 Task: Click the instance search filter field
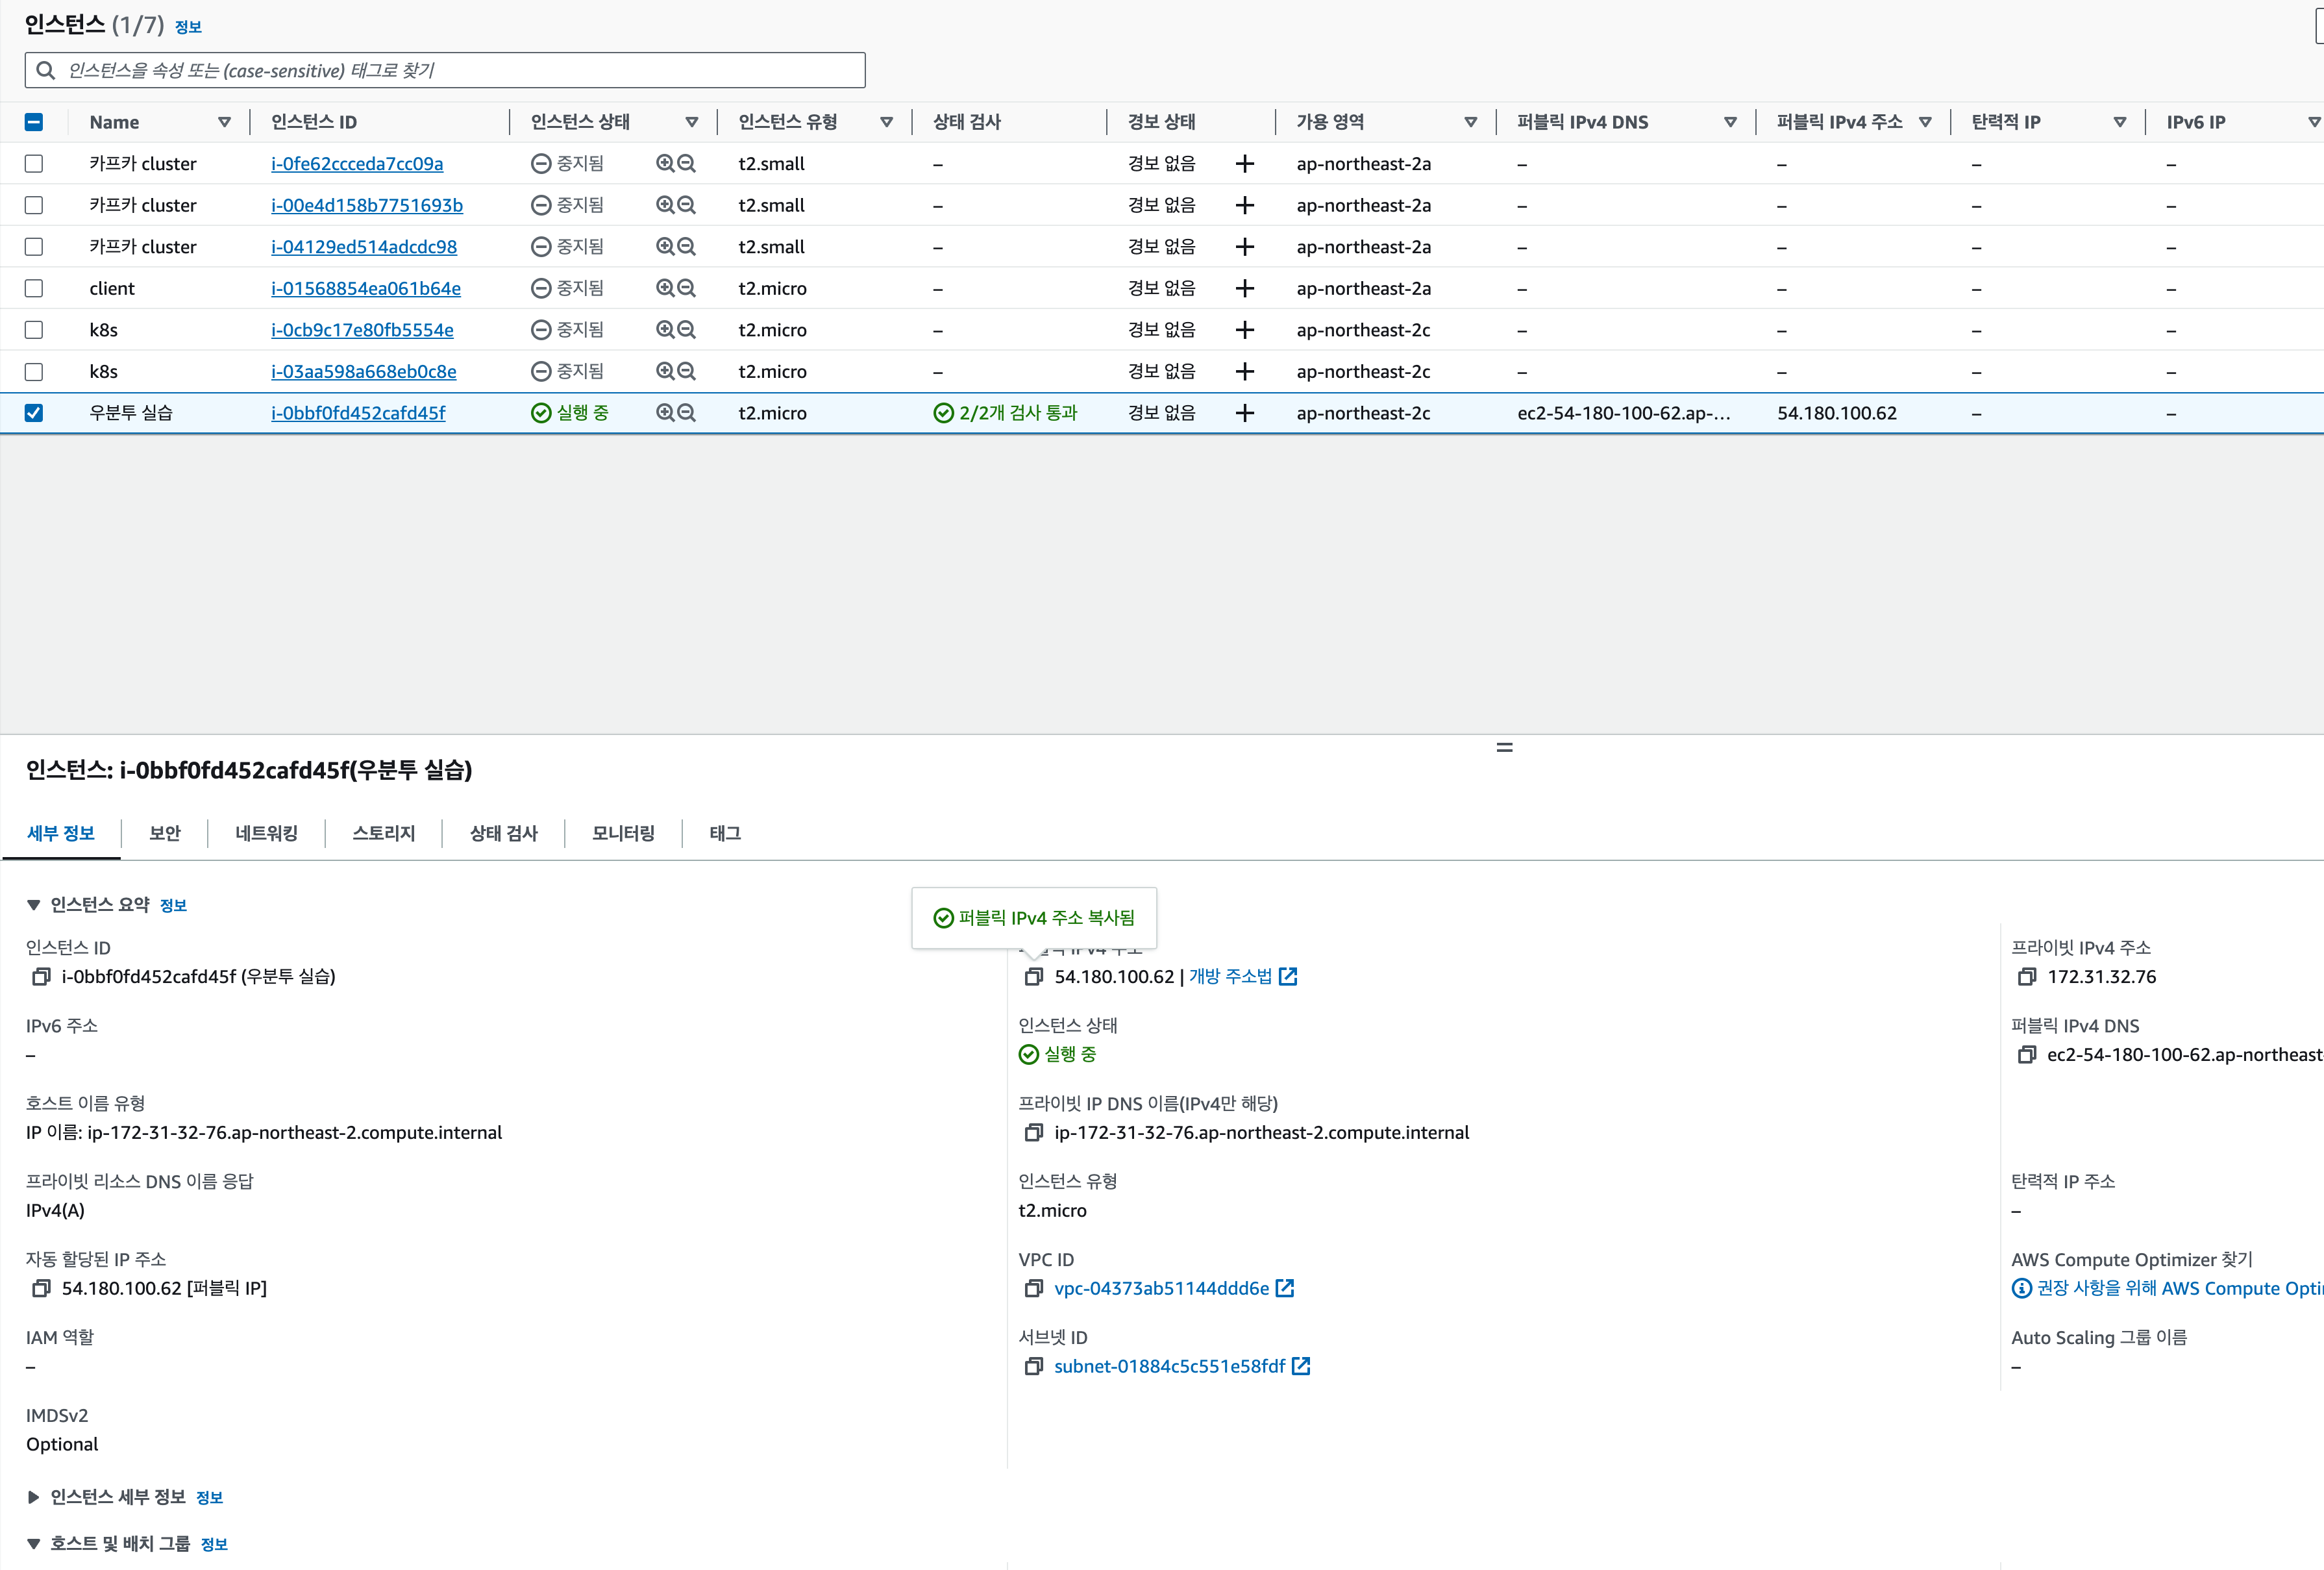coord(445,70)
